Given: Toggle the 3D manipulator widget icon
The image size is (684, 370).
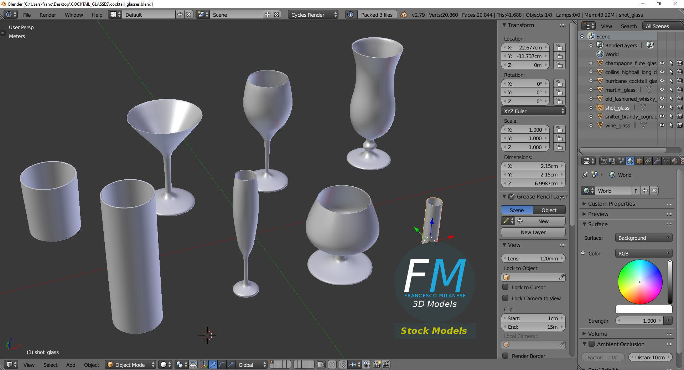Looking at the screenshot, I should (x=204, y=365).
